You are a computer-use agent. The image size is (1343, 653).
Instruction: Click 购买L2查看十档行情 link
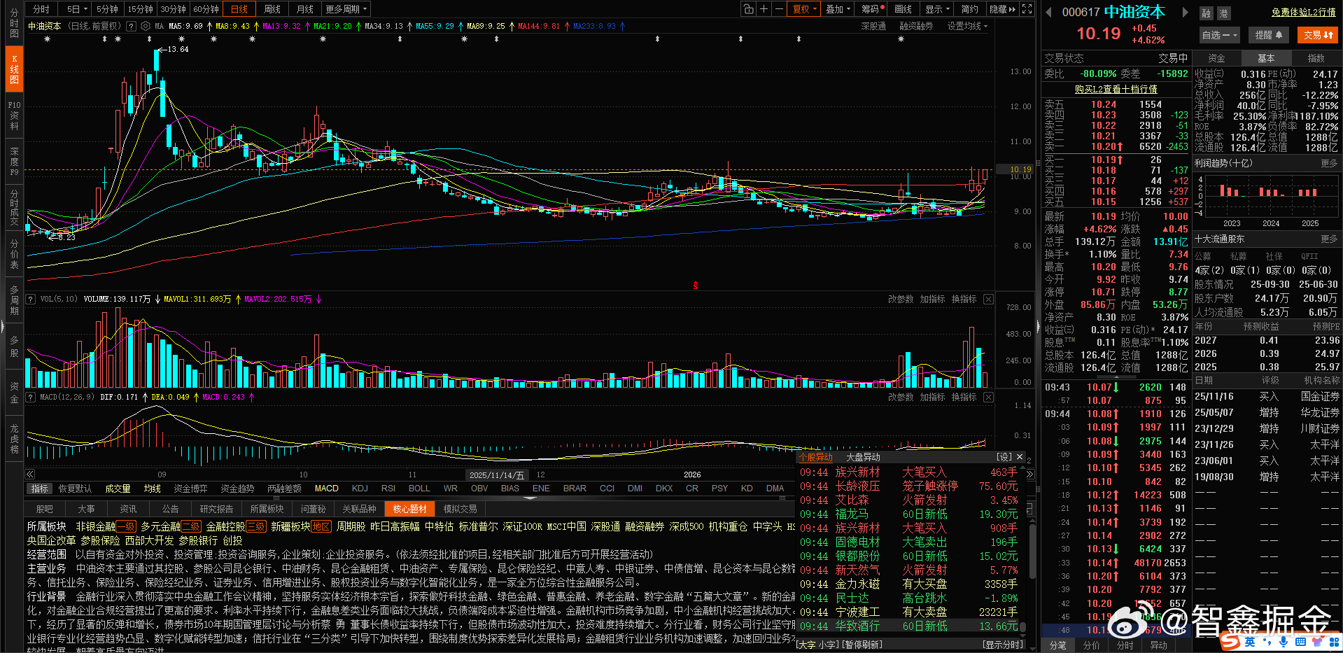1116,89
